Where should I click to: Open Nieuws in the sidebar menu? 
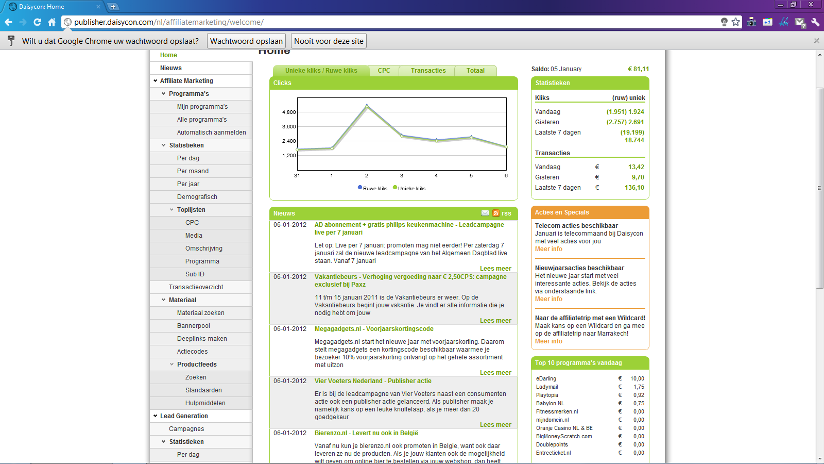tap(170, 68)
